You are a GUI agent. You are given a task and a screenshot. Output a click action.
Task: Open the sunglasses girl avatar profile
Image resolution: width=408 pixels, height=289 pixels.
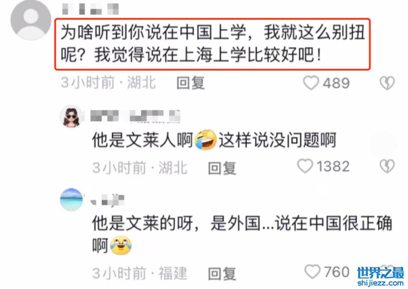pyautogui.click(x=71, y=116)
